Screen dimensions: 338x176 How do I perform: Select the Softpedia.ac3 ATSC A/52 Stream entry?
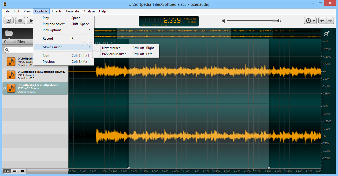pyautogui.click(x=35, y=88)
